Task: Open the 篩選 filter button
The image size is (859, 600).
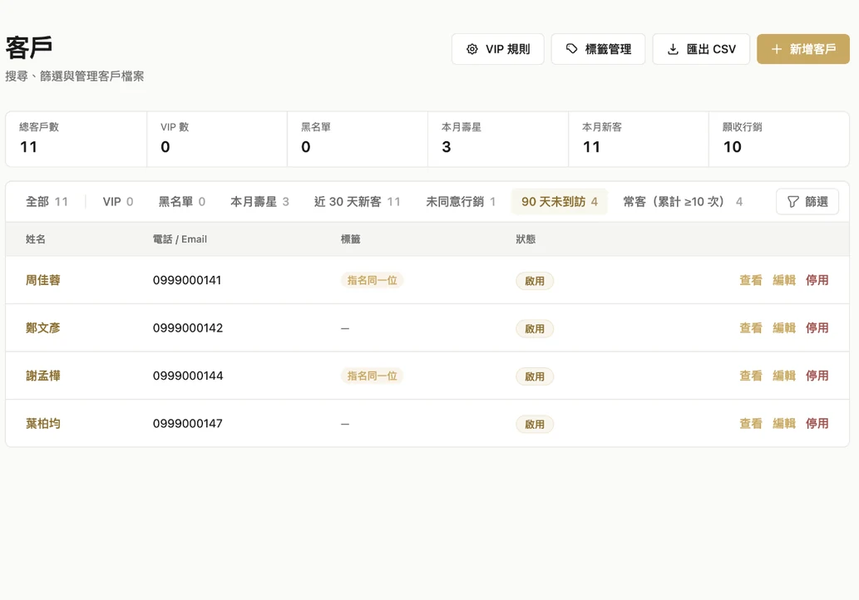Action: pyautogui.click(x=807, y=202)
